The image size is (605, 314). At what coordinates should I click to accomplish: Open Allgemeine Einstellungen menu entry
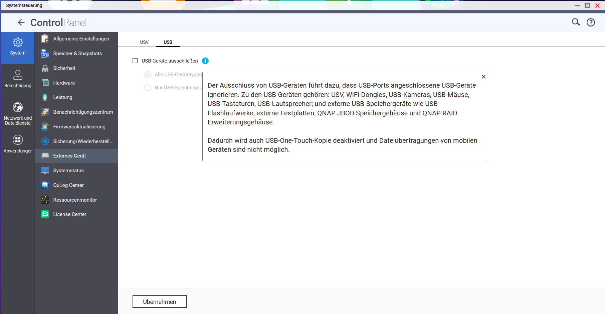tap(76, 39)
